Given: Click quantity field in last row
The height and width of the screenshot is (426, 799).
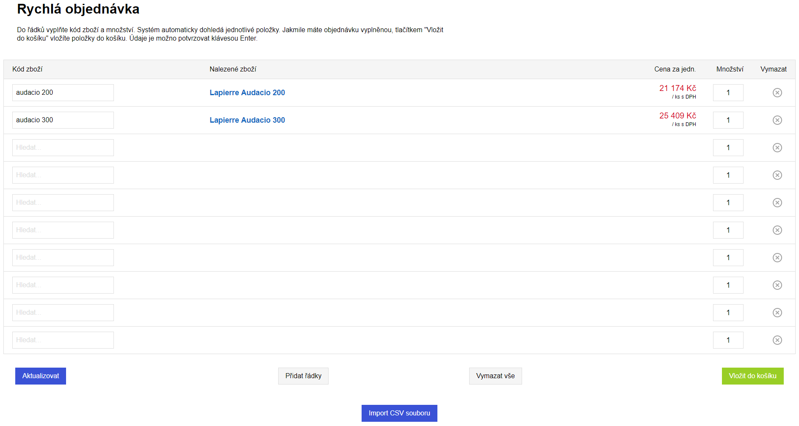Looking at the screenshot, I should pyautogui.click(x=728, y=340).
